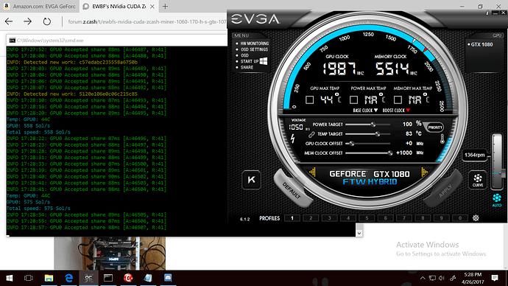Image resolution: width=508 pixels, height=286 pixels.
Task: Expand the BASE CLOCK arrow
Action: 375,111
